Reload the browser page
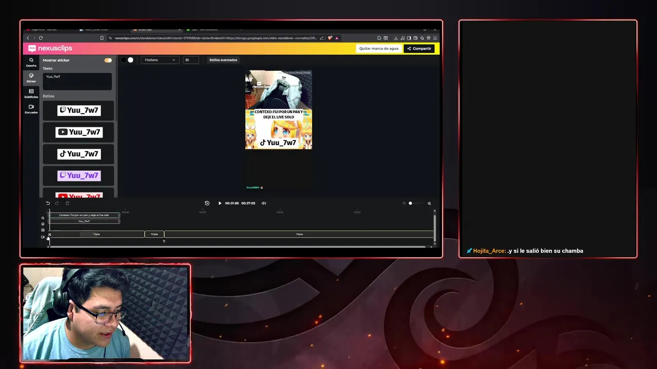657x369 pixels. click(41, 38)
